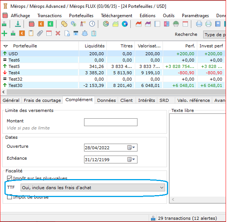The height and width of the screenshot is (222, 229).
Task: Click the green binder clip icon in the top toolbar
Action: pos(4,24)
